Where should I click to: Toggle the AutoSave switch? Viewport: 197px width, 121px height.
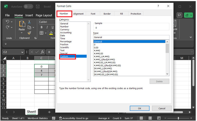pos(28,6)
